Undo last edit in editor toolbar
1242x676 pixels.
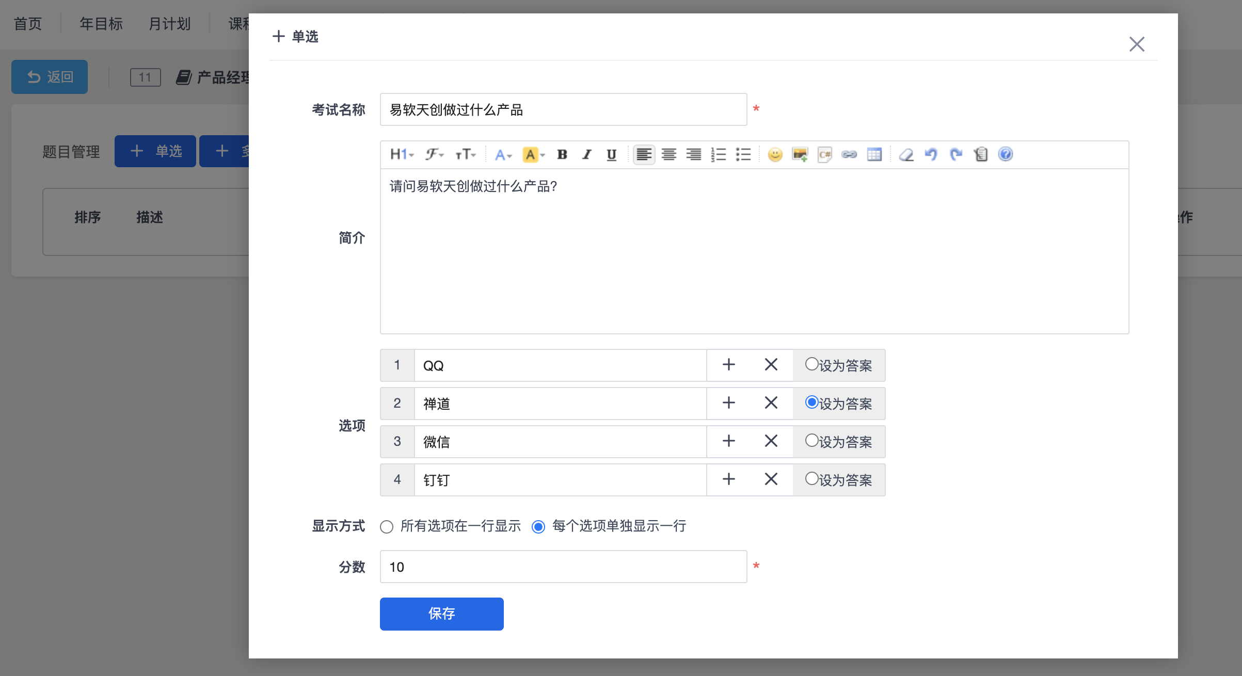[931, 154]
